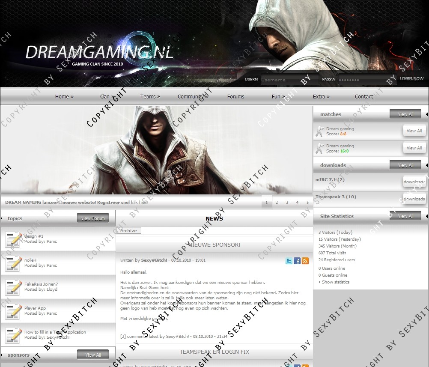Share 'NIEUWE SPONSOR!' post on Twitter

[289, 261]
